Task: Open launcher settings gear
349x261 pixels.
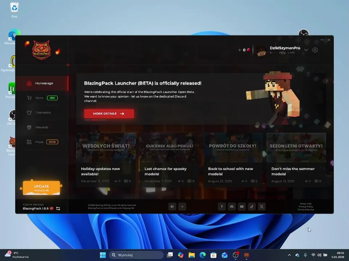Action: pyautogui.click(x=315, y=50)
